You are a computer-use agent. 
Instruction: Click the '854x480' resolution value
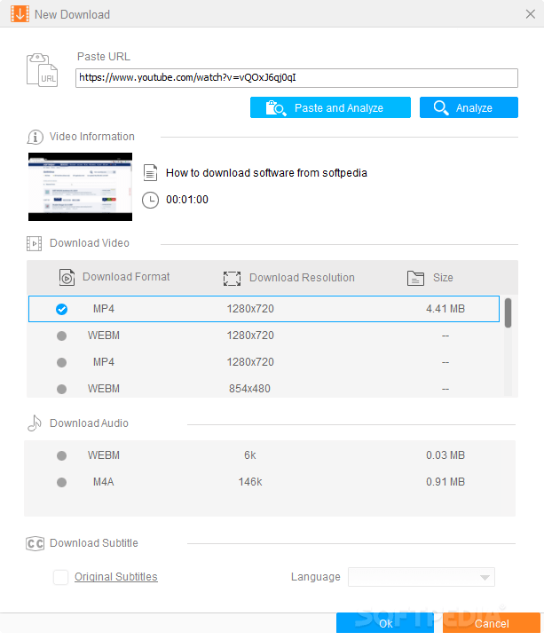pos(249,389)
